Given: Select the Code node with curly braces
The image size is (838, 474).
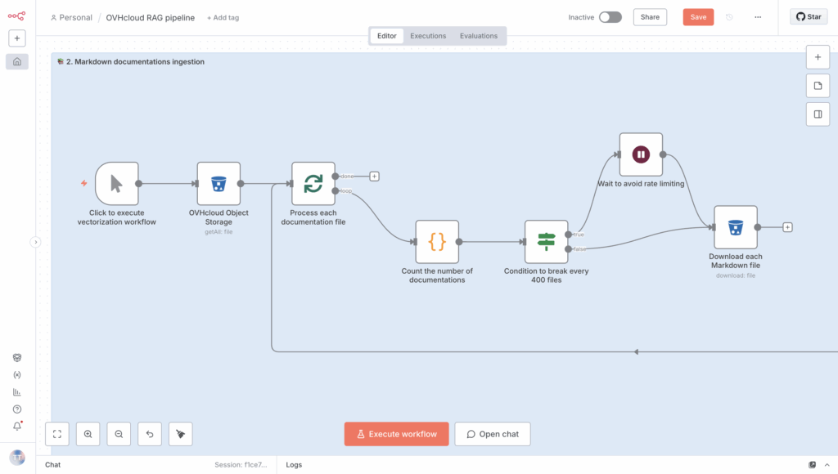Looking at the screenshot, I should tap(437, 242).
